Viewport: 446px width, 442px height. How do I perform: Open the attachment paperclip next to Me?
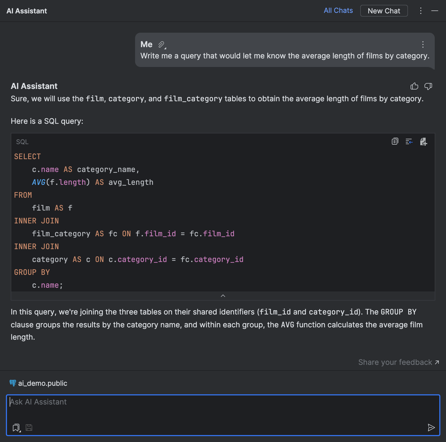pyautogui.click(x=161, y=45)
